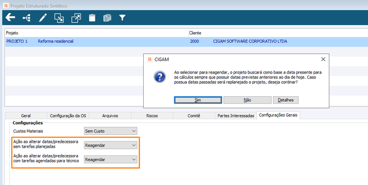The width and height of the screenshot is (368, 185).
Task: Confirm the dialog with Sim
Action: click(198, 100)
